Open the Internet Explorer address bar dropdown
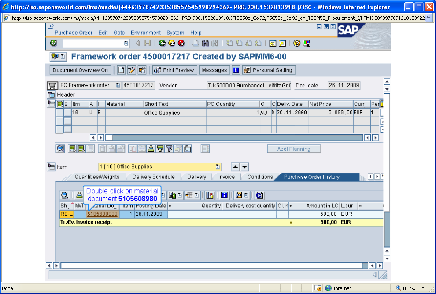Viewport: 436px width, 294px height. click(429, 18)
